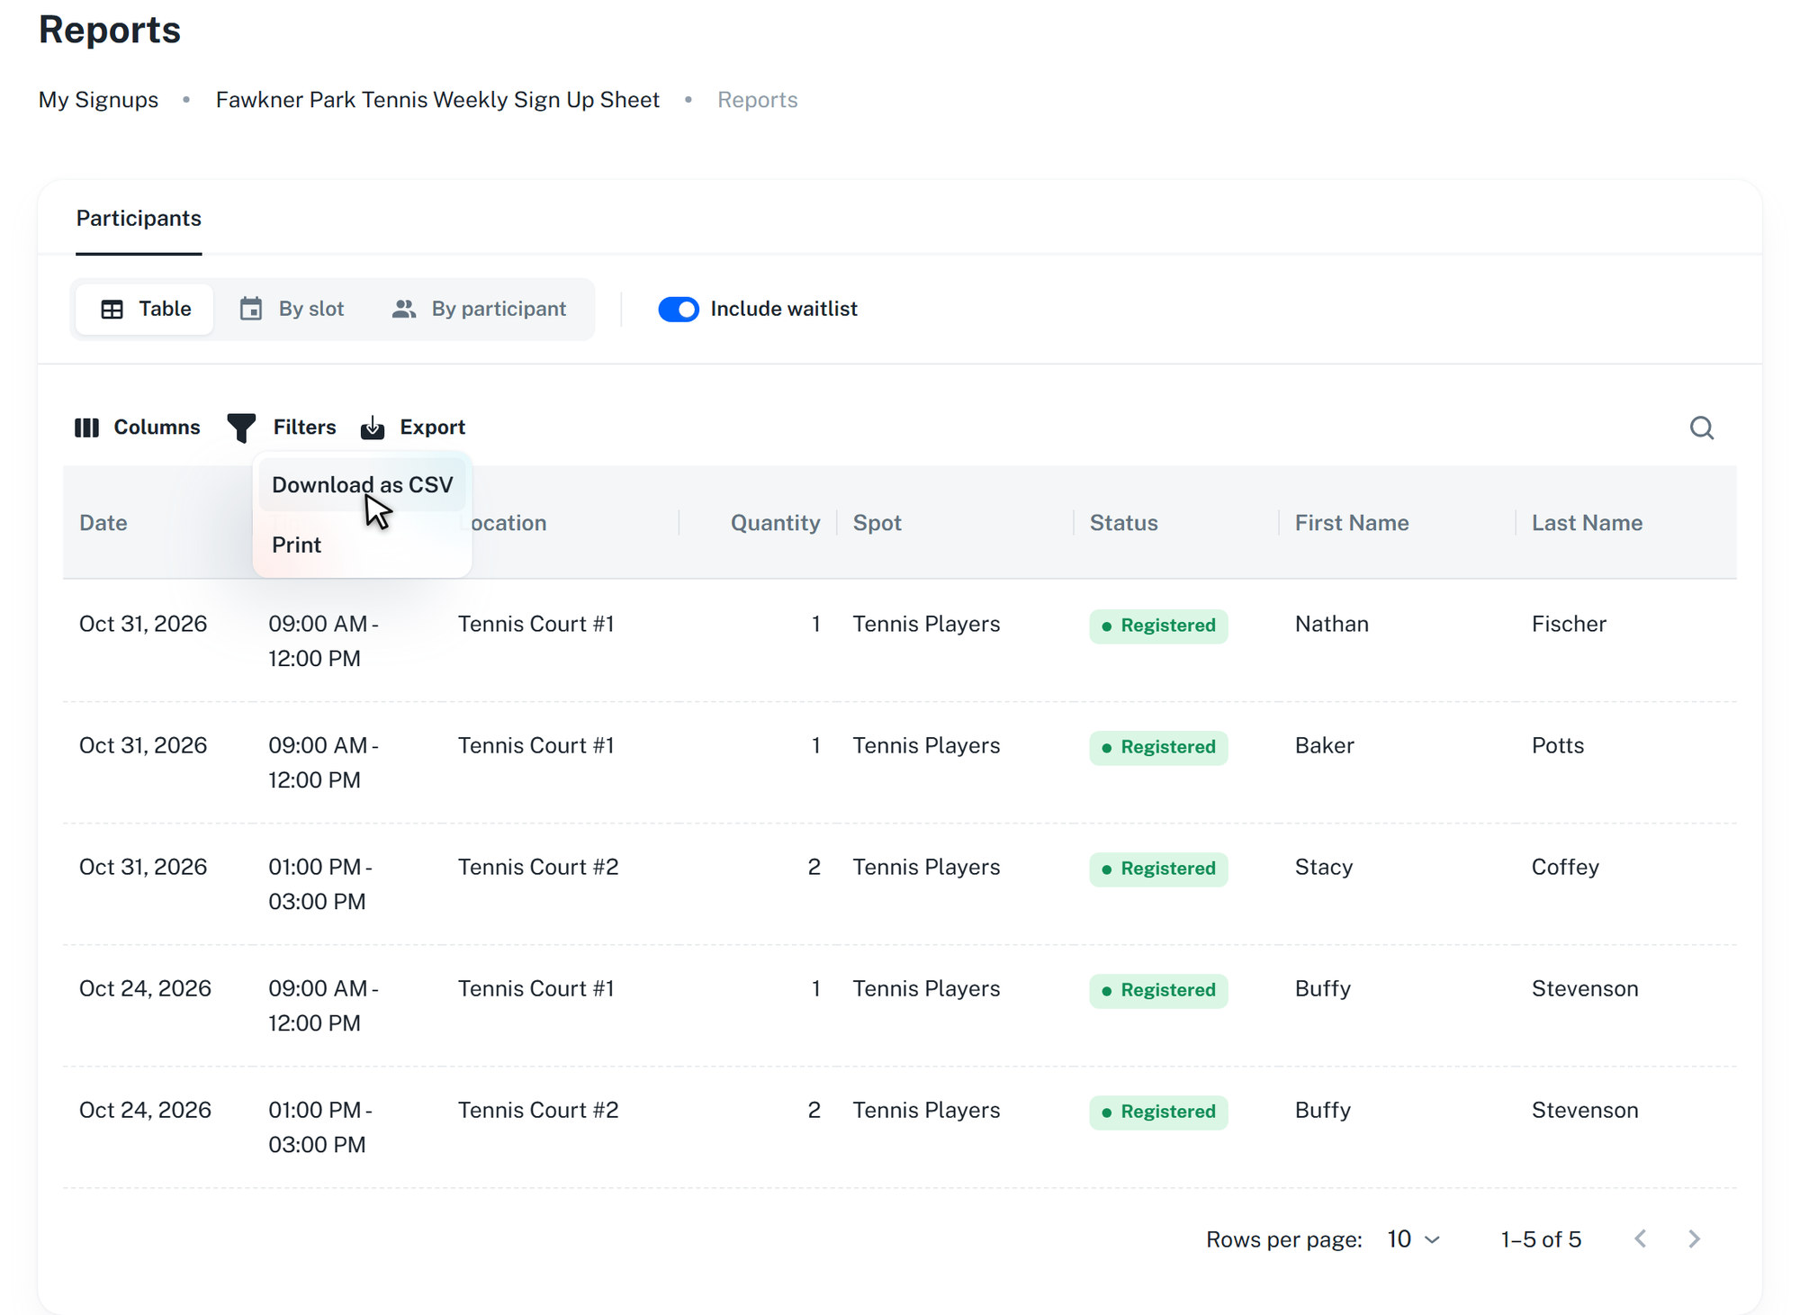
Task: Click the Reports breadcrumb
Action: (757, 100)
